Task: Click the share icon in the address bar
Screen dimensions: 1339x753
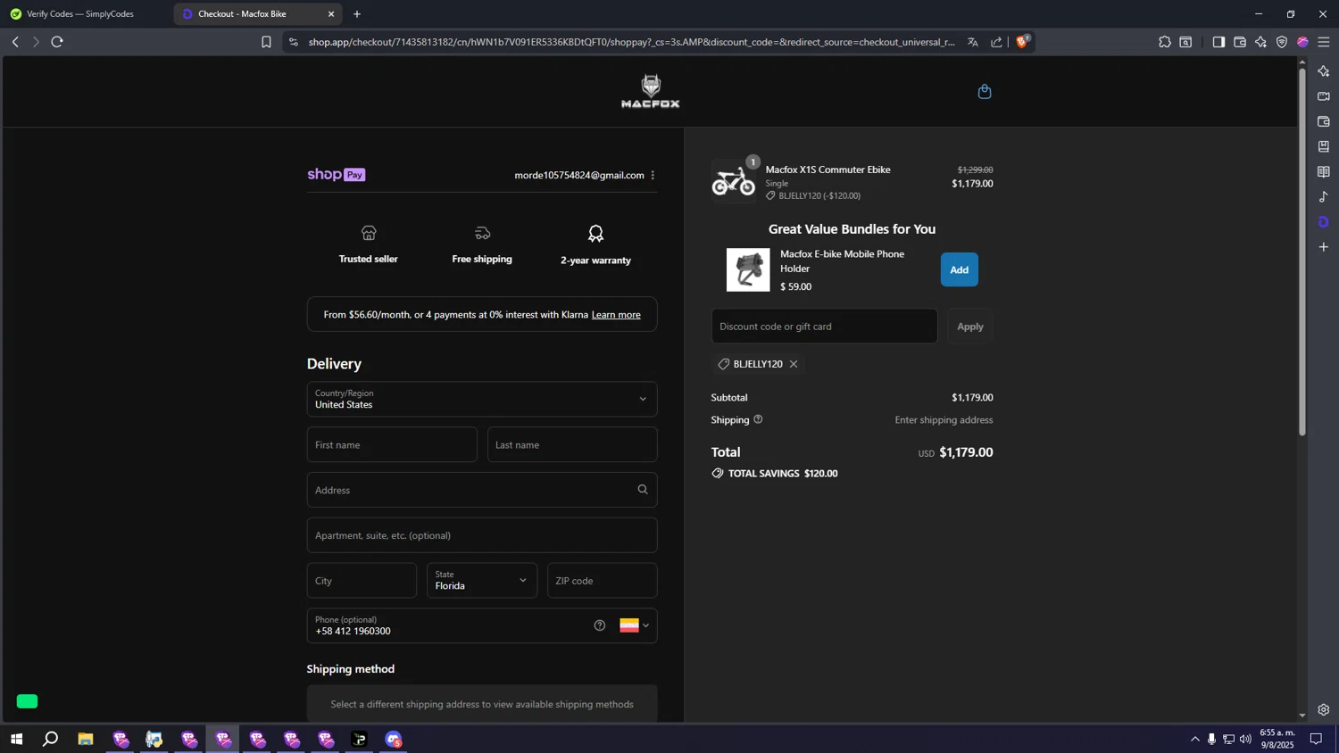Action: (996, 42)
